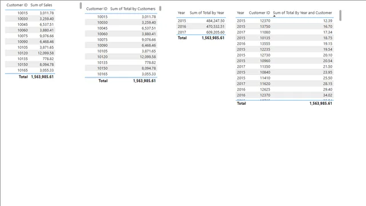Select year 2017 in Total by Year table
The image size is (366, 206).
pyautogui.click(x=182, y=32)
